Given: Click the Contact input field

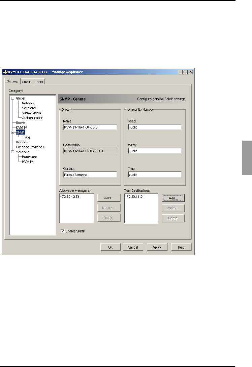Looking at the screenshot, I should pos(90,175).
